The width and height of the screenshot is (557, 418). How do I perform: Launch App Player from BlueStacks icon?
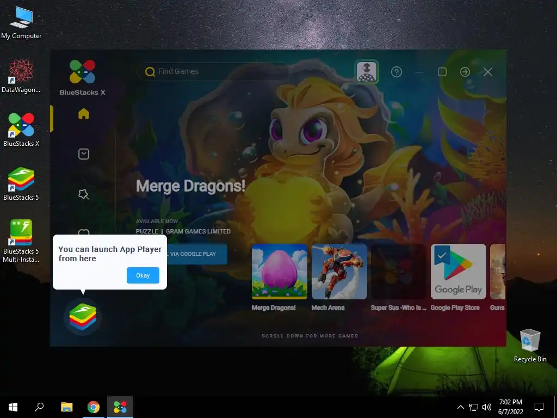point(83,317)
